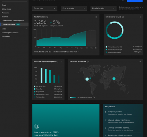
Task: Click the small US east coast map bubble
Action: click(90, 78)
